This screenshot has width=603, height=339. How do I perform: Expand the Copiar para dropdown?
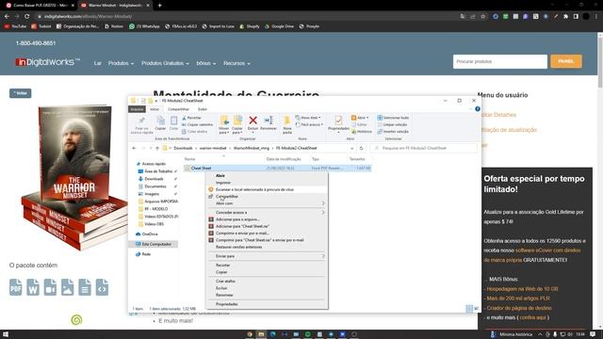coord(237,131)
